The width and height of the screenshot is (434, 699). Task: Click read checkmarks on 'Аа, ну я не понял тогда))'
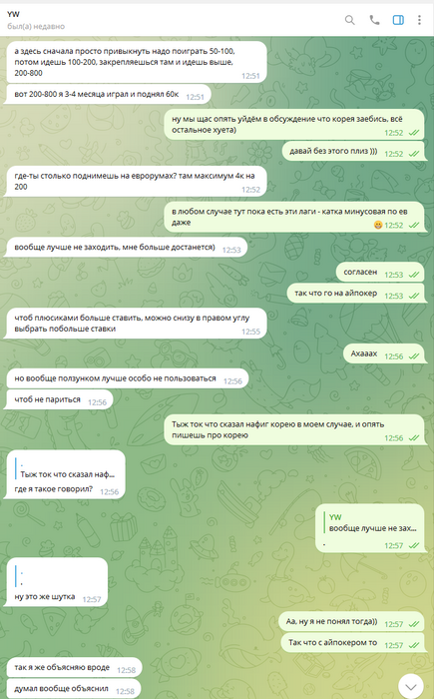tap(414, 624)
